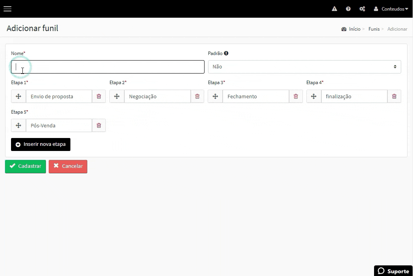Open the settings gears icon
This screenshot has width=413, height=276.
tap(362, 9)
